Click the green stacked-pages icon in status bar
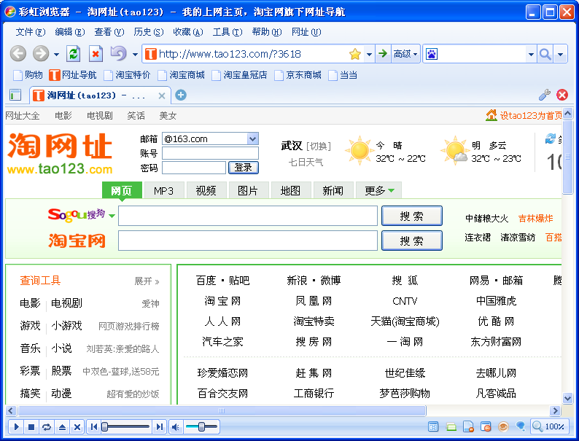579x441 pixels. tap(451, 427)
